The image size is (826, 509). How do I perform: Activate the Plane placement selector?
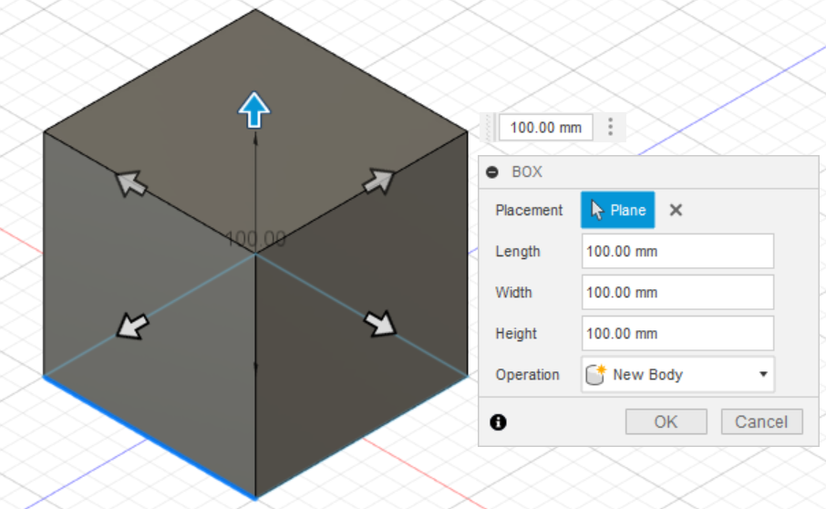(617, 210)
